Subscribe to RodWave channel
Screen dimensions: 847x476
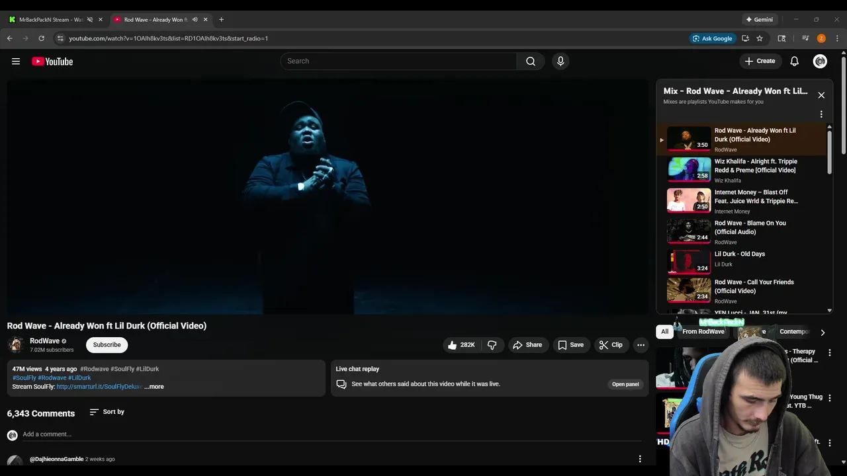coord(107,344)
